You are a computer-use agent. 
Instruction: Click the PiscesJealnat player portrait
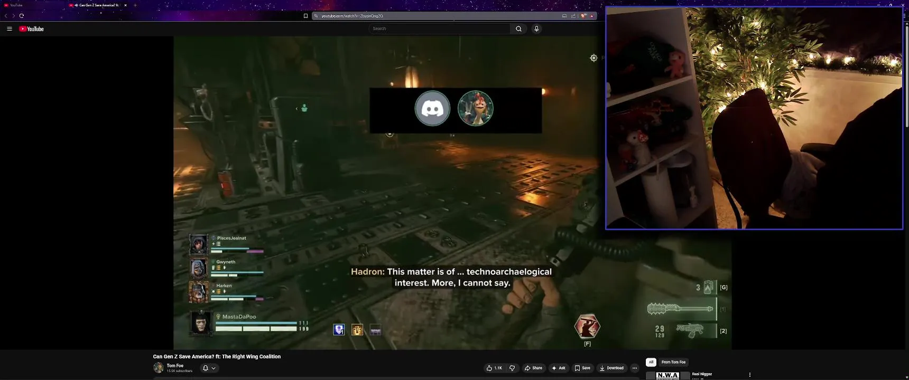click(199, 244)
